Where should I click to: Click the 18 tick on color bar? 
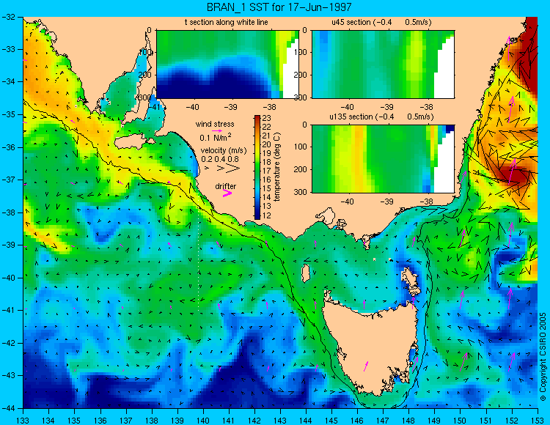tap(267, 163)
